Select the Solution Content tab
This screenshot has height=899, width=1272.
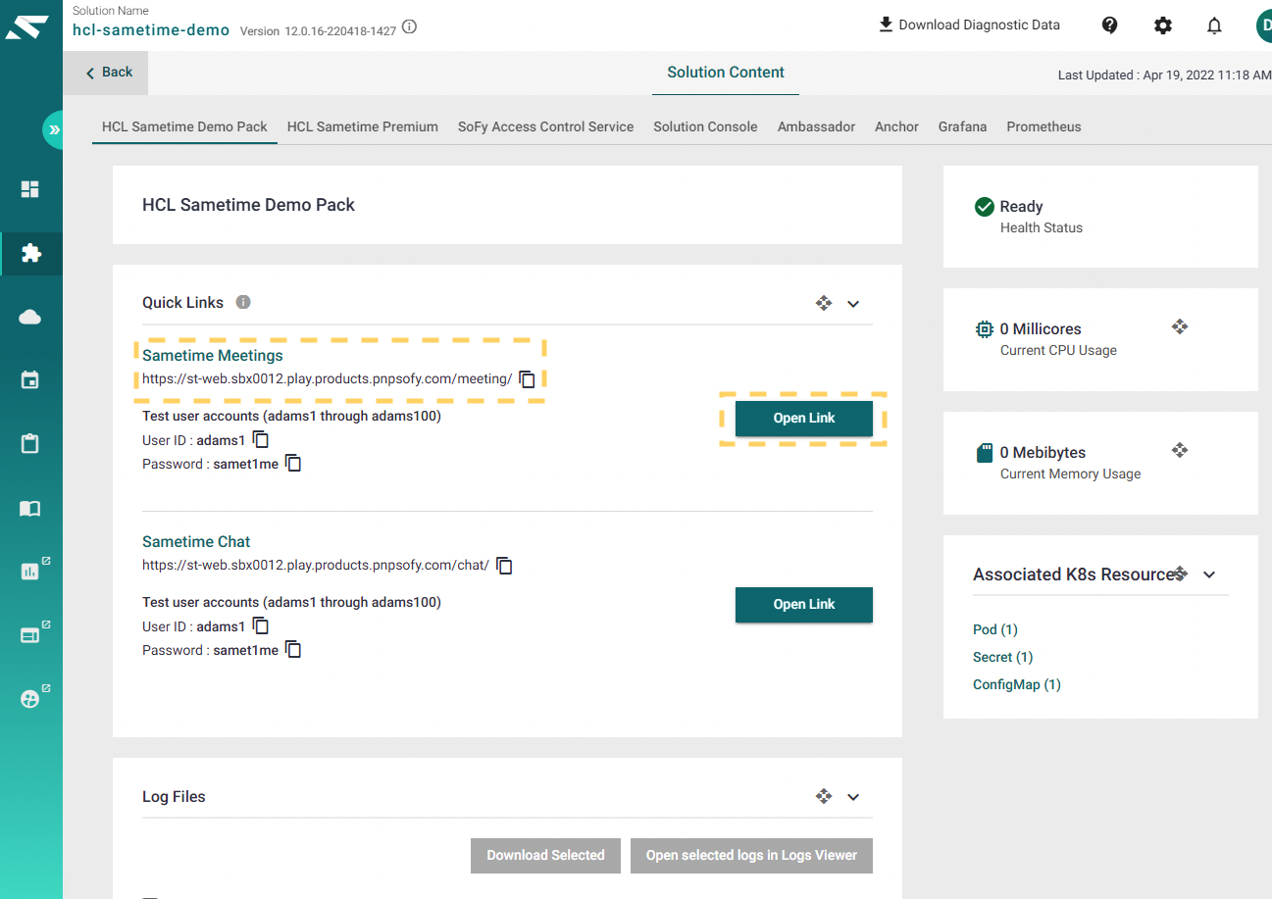coord(726,73)
